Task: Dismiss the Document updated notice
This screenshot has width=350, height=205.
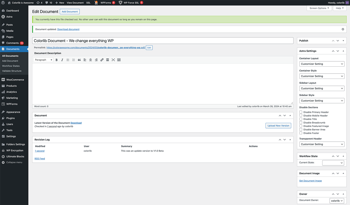Action: click(x=343, y=29)
